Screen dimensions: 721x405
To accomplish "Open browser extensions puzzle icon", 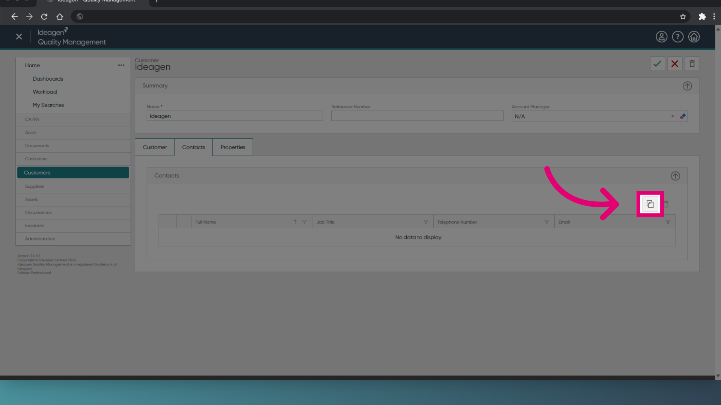I will 702,16.
